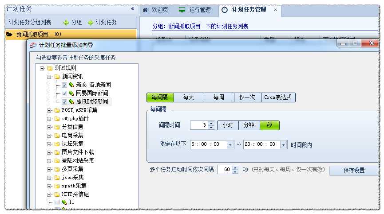This screenshot has width=384, height=214.
Task: Click the folder icon of 多页采集
Action: [x=57, y=169]
